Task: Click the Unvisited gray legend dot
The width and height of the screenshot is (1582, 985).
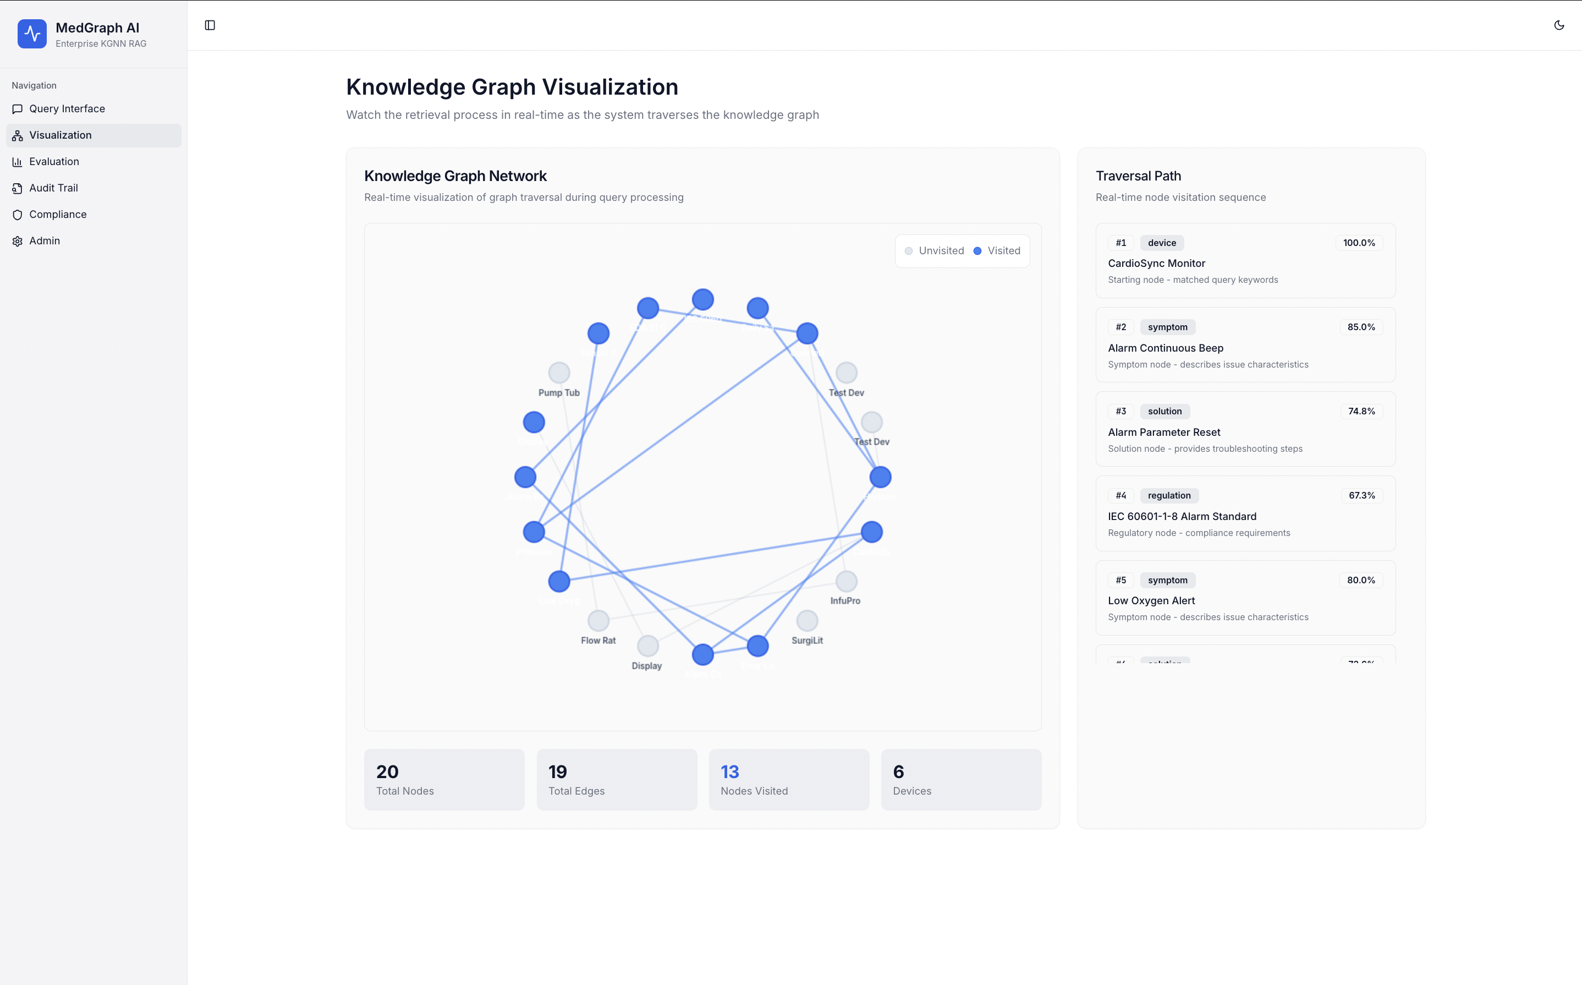Action: 908,251
